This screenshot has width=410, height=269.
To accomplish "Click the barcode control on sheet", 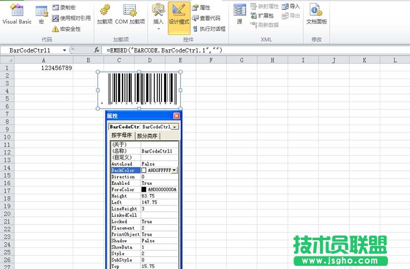I will (139, 90).
